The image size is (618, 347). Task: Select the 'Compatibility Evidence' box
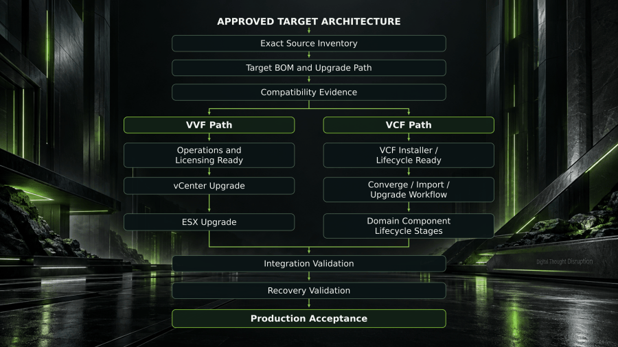coord(308,92)
